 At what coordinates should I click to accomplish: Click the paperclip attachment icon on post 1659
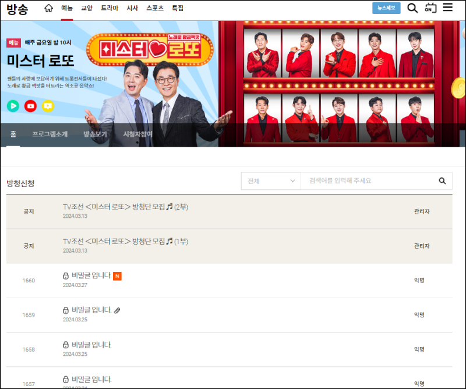118,311
